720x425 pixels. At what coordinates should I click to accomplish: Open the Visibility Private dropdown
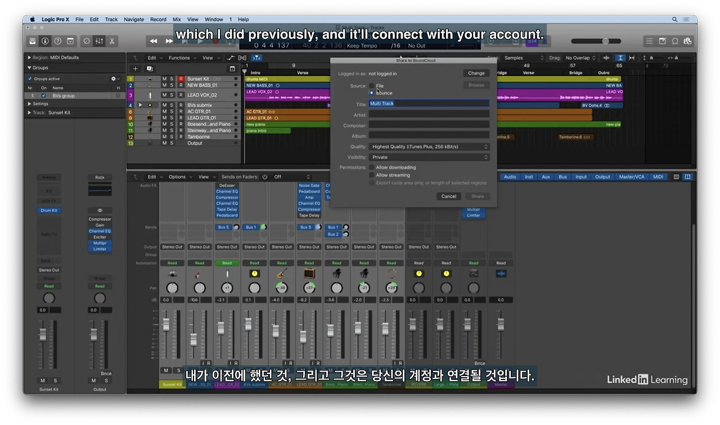point(429,157)
